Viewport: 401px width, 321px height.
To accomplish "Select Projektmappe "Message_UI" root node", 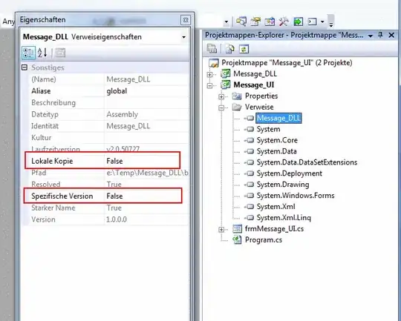I will 287,62.
